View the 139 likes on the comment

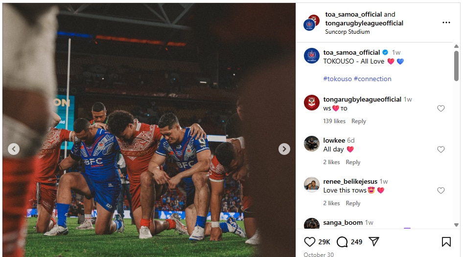[334, 121]
